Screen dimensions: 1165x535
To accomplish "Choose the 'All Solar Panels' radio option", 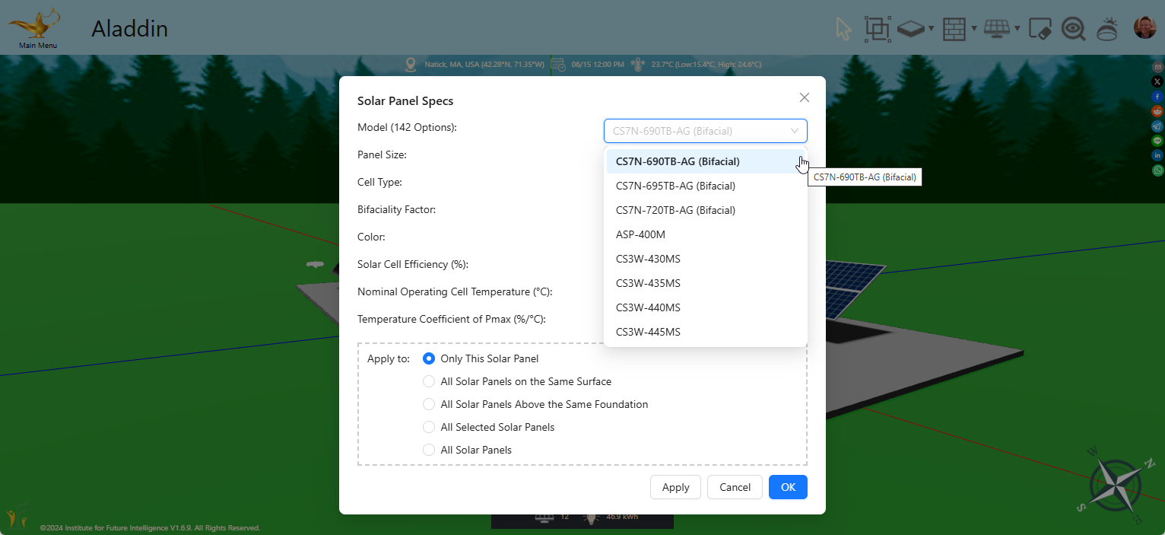I will [429, 450].
